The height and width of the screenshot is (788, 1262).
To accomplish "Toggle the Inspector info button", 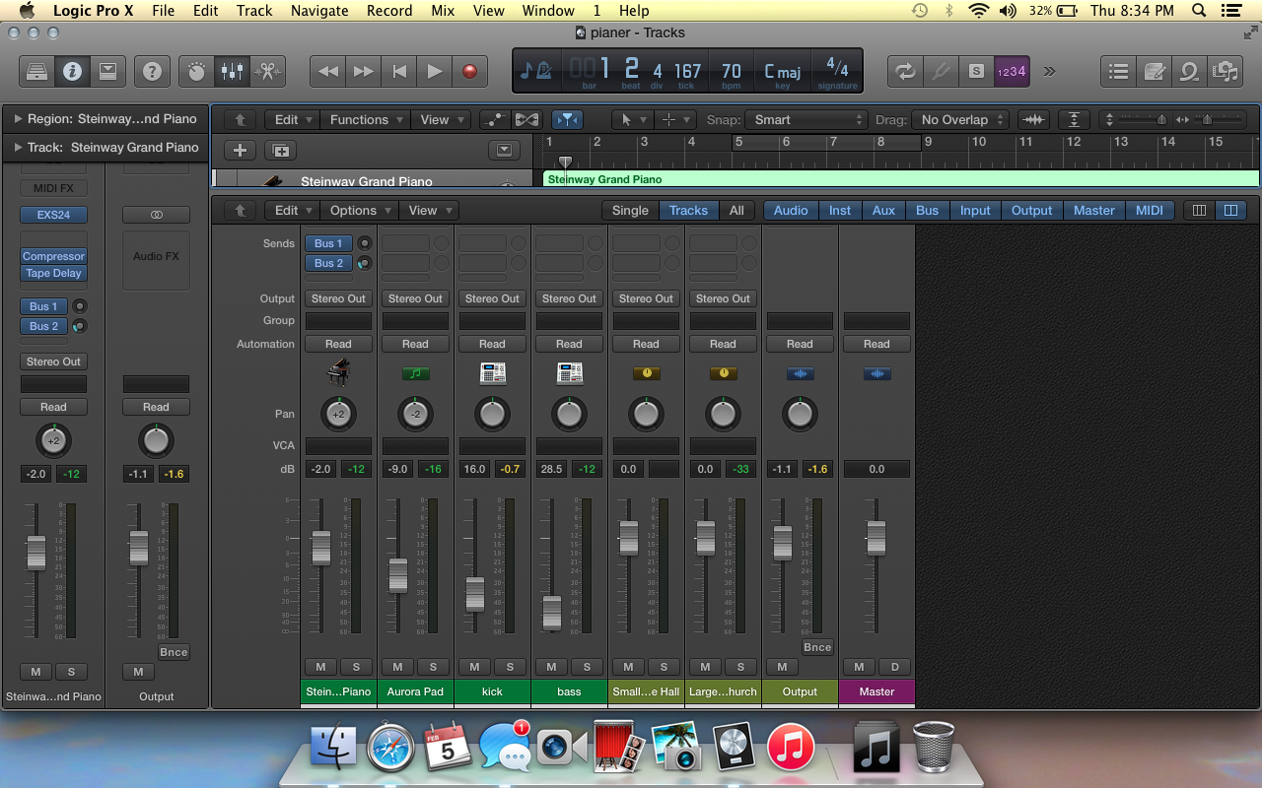I will (x=72, y=71).
